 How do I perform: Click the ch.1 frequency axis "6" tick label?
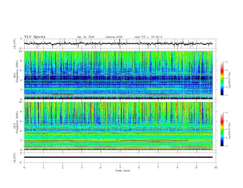[x=21, y=70]
